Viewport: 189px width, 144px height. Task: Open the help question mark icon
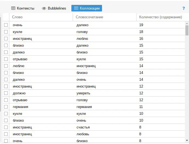click(x=184, y=8)
